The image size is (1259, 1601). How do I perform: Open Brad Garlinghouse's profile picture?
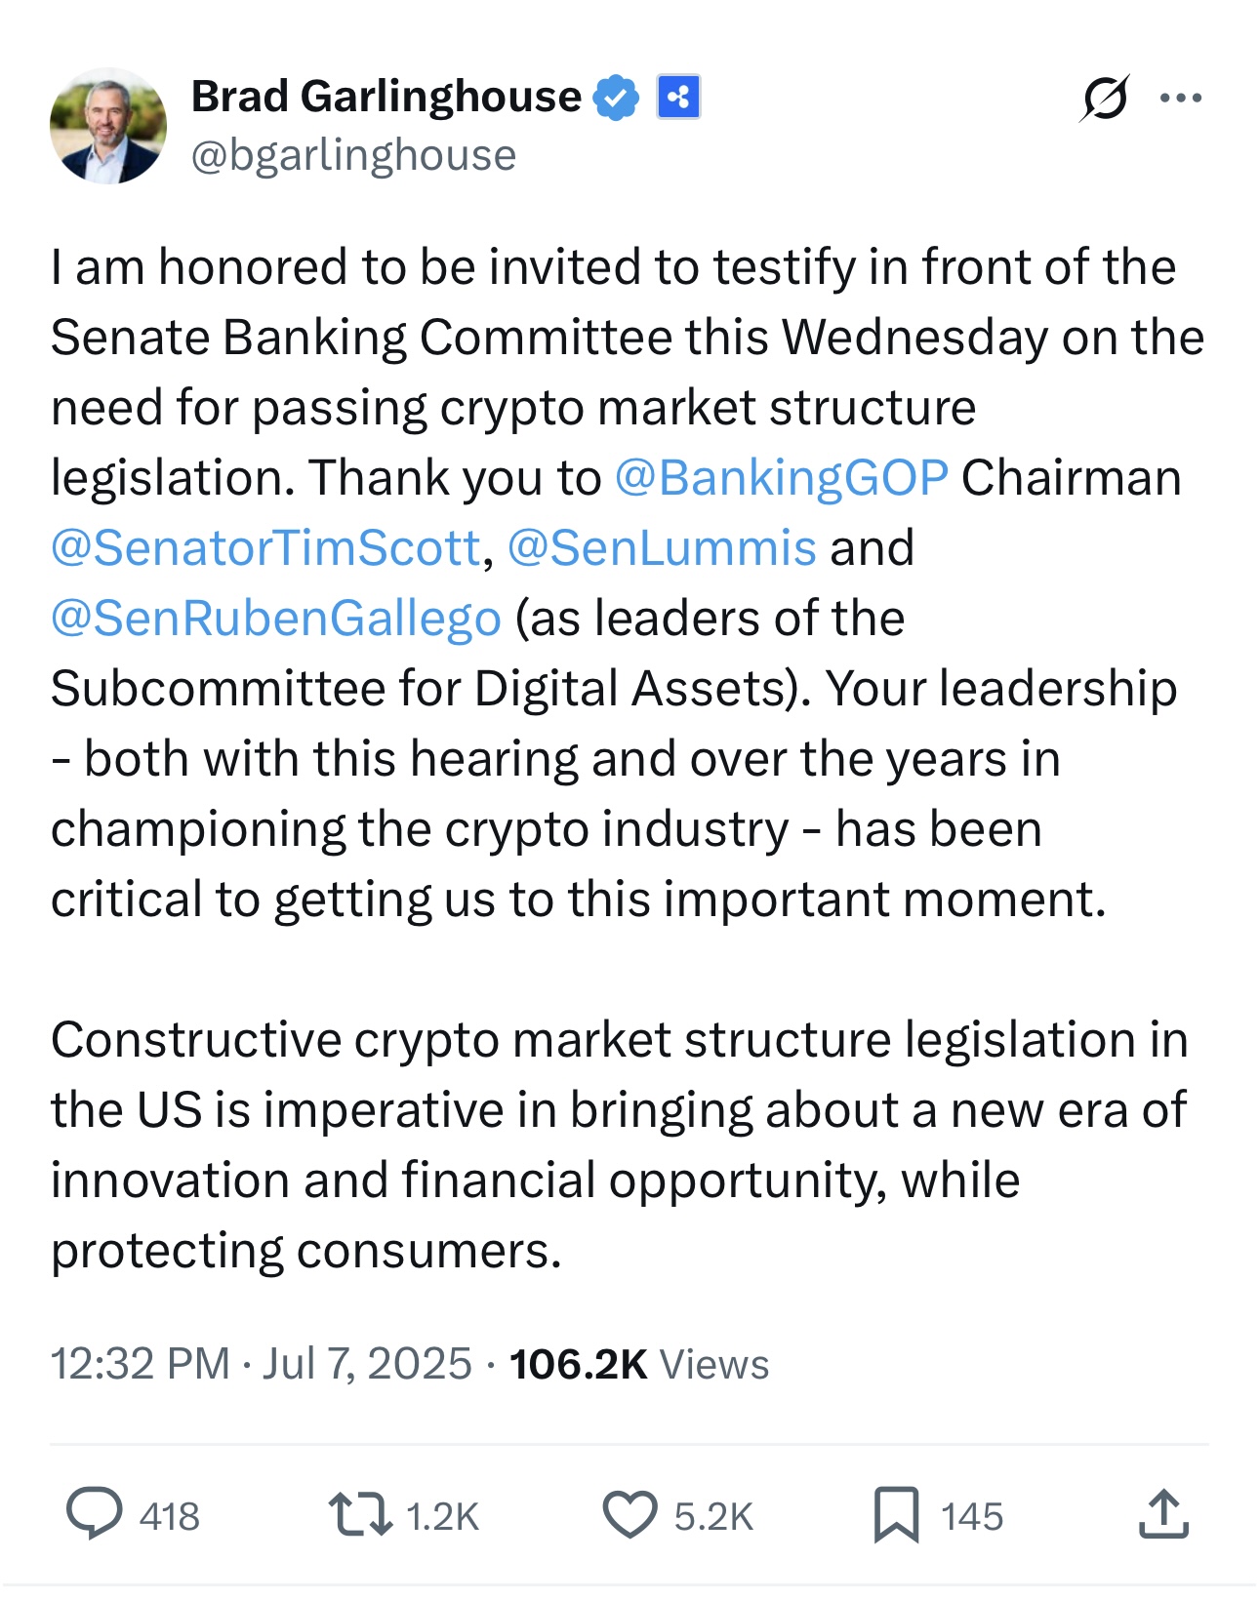[x=107, y=126]
